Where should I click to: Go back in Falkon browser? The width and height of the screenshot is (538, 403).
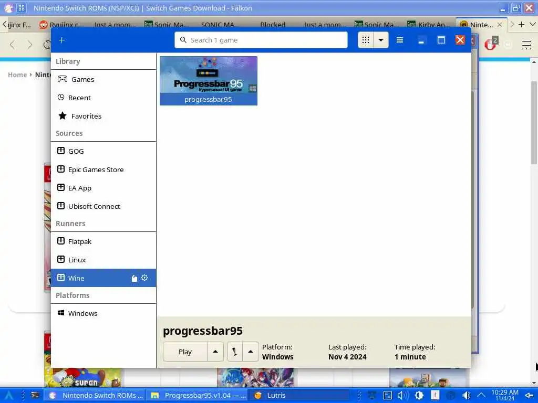coord(13,45)
